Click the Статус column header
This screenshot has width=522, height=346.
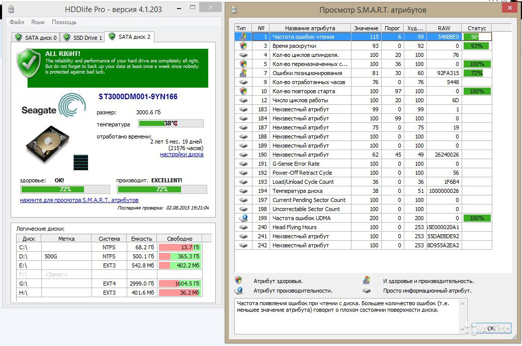(x=477, y=28)
